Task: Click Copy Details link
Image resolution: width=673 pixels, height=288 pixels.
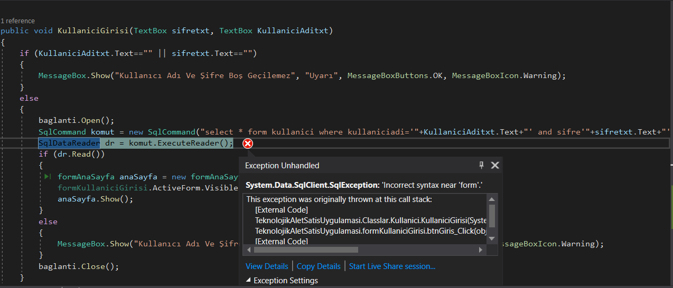Action: [319, 266]
